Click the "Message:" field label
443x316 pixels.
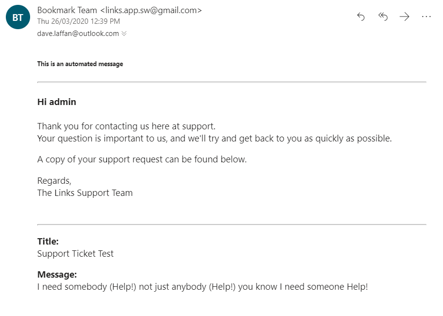57,275
